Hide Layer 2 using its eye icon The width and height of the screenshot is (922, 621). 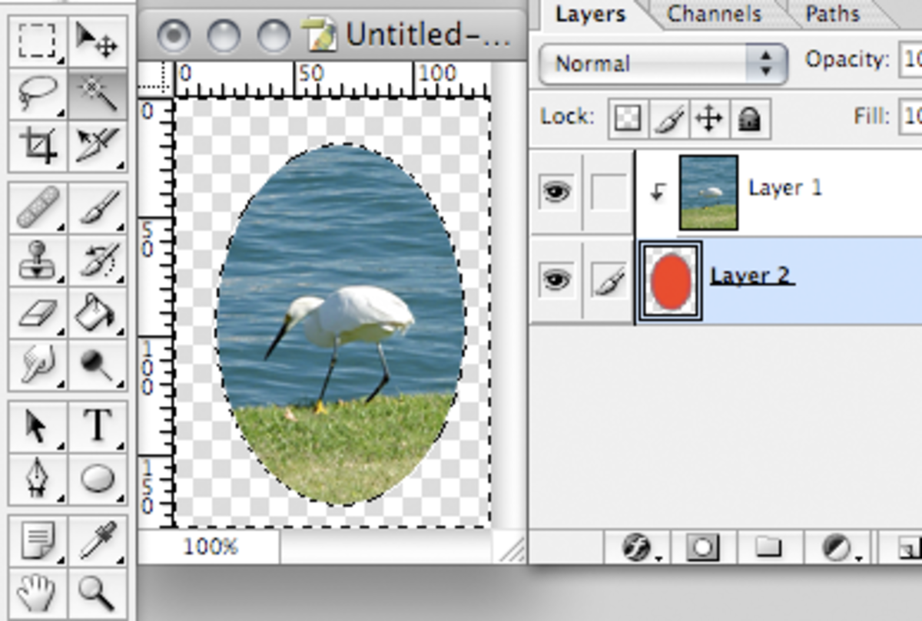pyautogui.click(x=556, y=280)
